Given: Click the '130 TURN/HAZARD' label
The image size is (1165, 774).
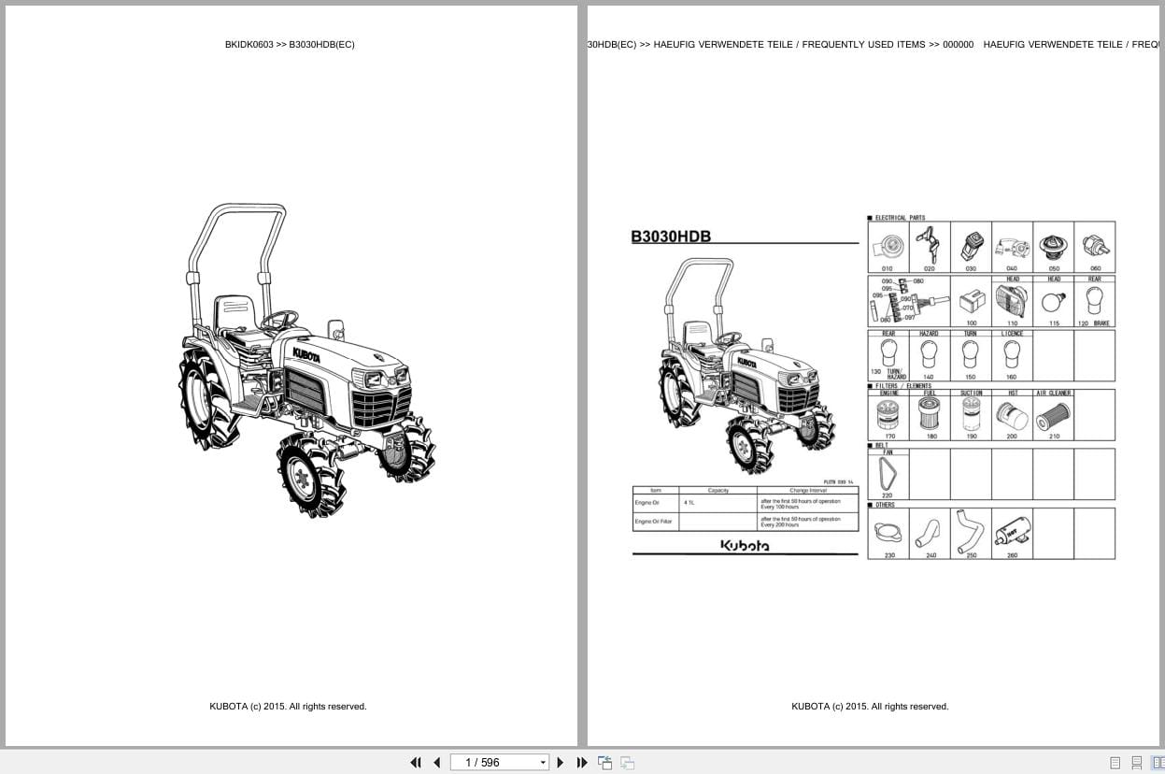Looking at the screenshot, I should (x=888, y=374).
